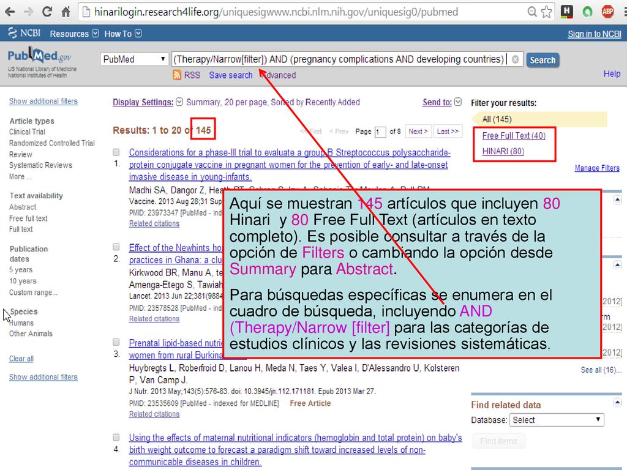Open the Adblock Plus ABP extension icon
Image resolution: width=627 pixels, height=470 pixels.
tap(608, 12)
